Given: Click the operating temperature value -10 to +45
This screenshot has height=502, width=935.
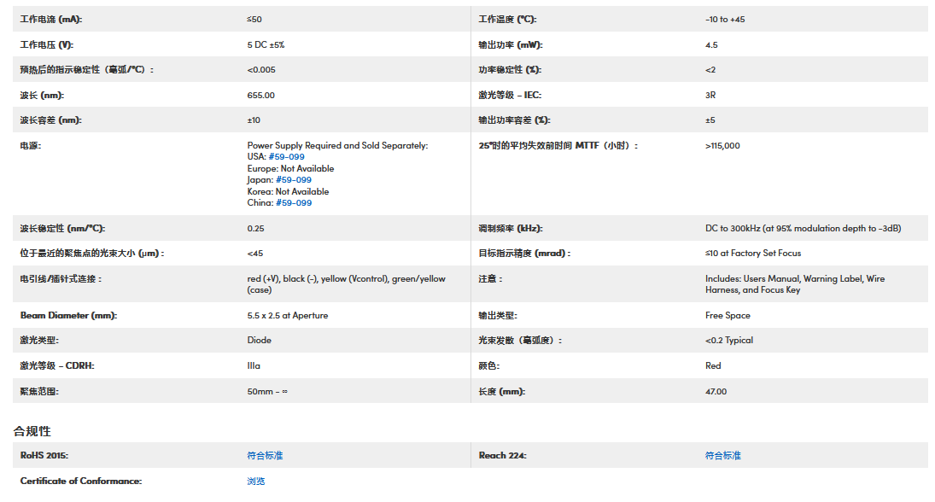Looking at the screenshot, I should [x=724, y=20].
